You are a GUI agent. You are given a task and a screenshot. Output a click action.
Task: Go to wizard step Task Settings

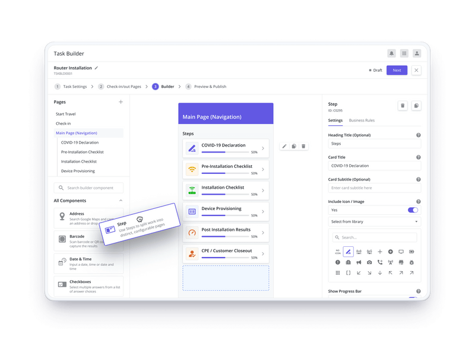click(x=71, y=87)
